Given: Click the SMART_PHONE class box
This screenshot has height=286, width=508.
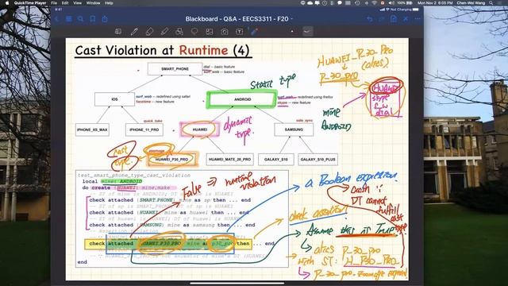Looking at the screenshot, I should point(175,69).
